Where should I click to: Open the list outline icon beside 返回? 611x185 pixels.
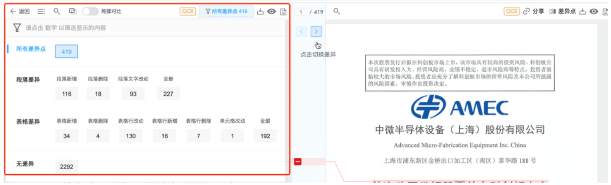coord(41,12)
